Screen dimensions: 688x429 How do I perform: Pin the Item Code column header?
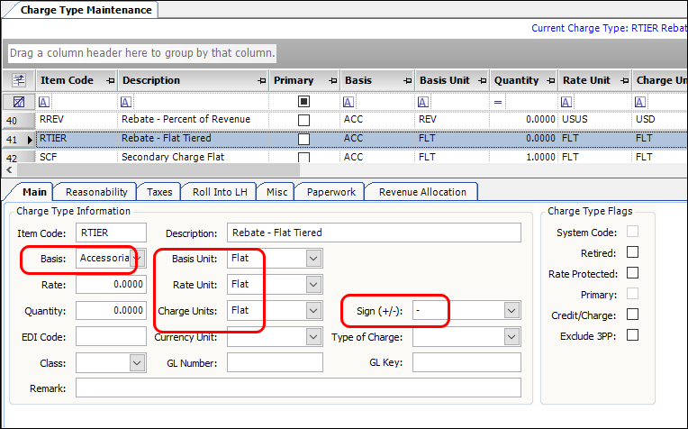[110, 81]
